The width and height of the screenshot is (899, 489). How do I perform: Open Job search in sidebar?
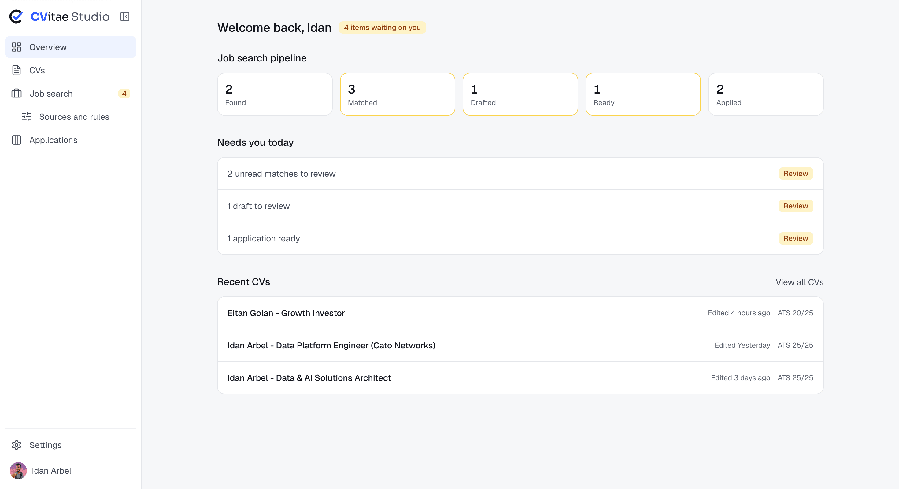[x=71, y=94]
